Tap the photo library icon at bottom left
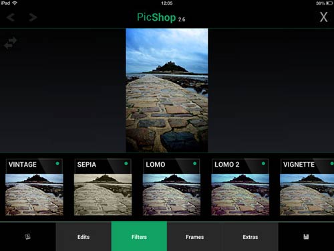This screenshot has height=251, width=334. coord(27,236)
